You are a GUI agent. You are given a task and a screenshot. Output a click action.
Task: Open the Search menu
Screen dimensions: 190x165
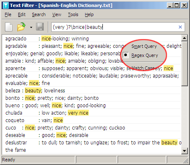pyautogui.click(x=39, y=14)
